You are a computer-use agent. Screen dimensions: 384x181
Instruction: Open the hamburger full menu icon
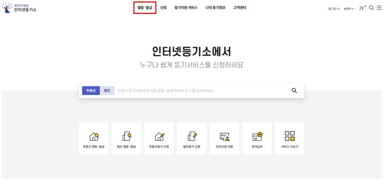pos(379,8)
